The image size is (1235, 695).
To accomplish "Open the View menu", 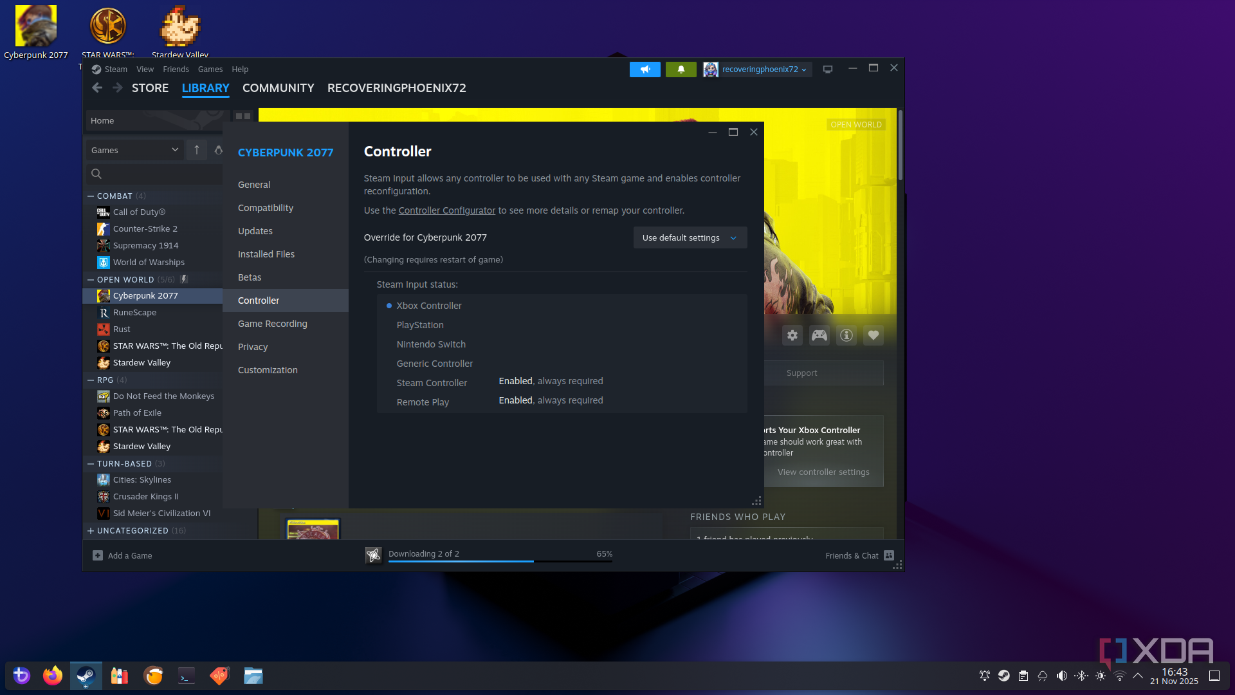I will coord(145,69).
